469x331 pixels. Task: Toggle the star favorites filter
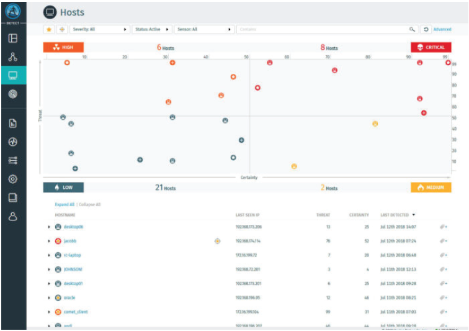49,29
